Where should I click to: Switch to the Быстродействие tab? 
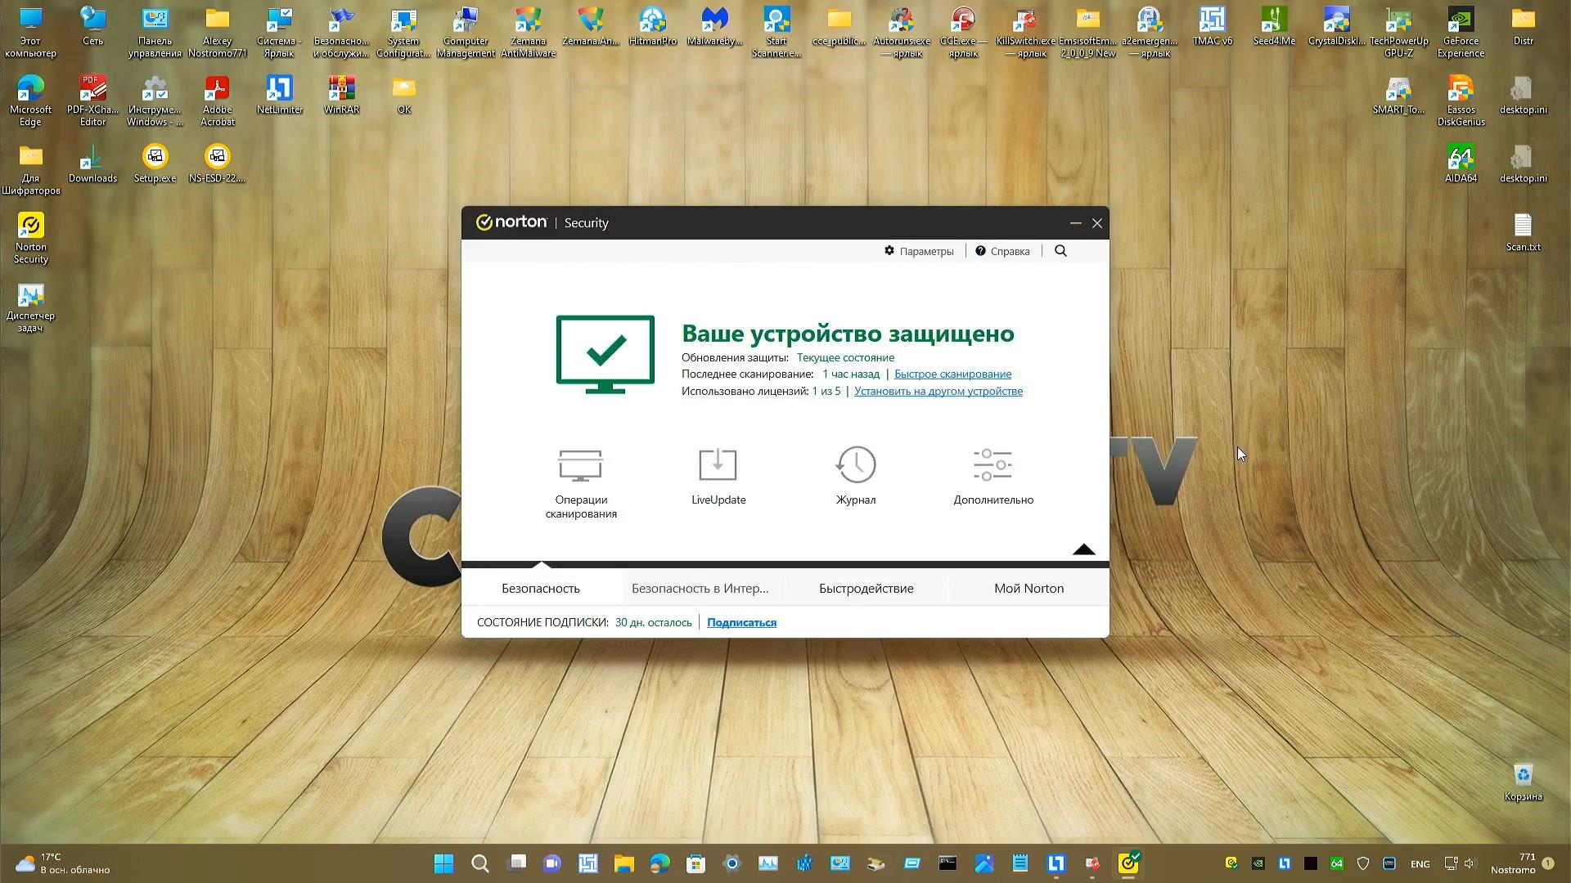point(866,588)
